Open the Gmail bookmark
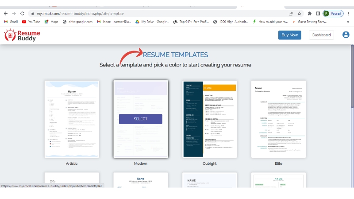Screen dimensions: 354x199 click(11, 21)
